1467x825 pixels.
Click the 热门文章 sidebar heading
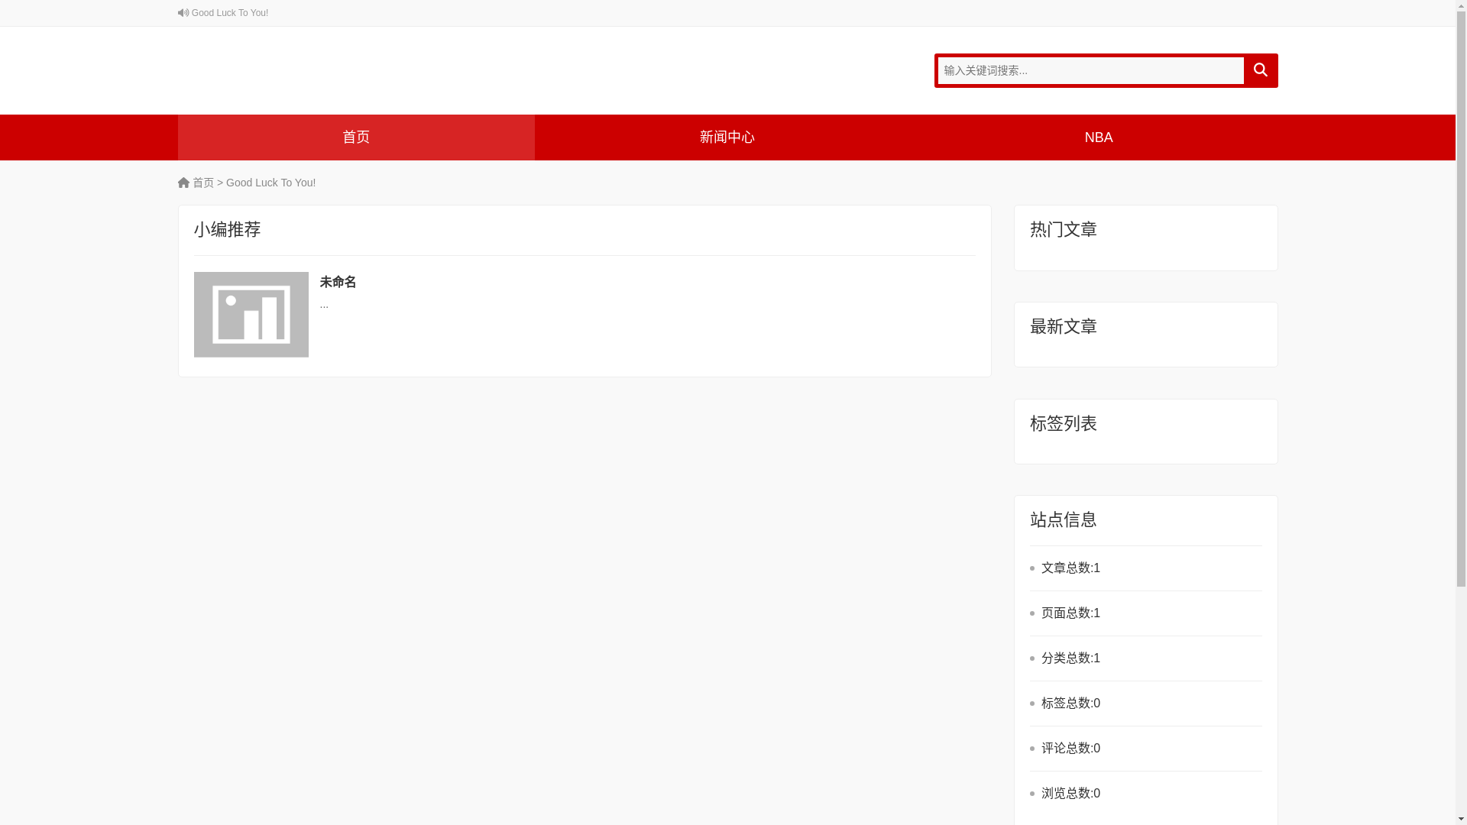pyautogui.click(x=1064, y=229)
